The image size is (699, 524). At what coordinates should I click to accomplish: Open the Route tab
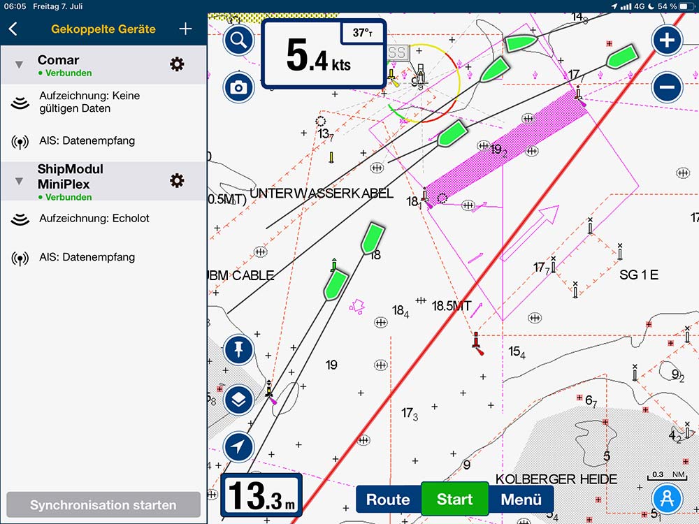pos(388,500)
